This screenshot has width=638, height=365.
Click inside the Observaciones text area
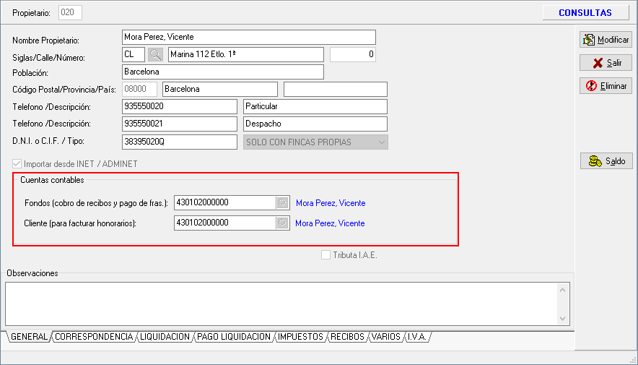[x=281, y=304]
